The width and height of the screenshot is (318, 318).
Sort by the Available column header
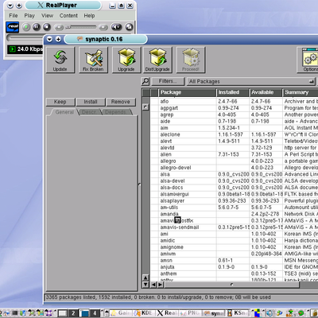[266, 92]
